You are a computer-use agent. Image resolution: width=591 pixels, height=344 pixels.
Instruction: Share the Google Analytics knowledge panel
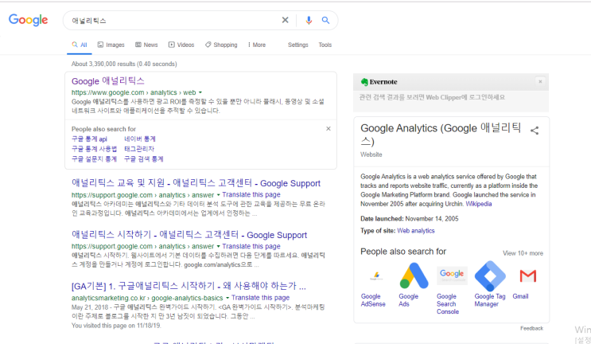click(x=535, y=131)
